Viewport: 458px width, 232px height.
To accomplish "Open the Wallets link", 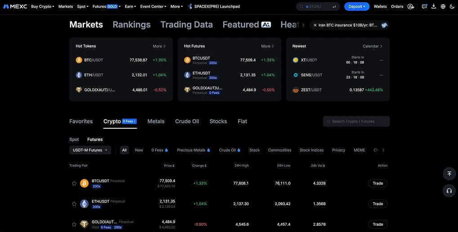I will pyautogui.click(x=380, y=6).
